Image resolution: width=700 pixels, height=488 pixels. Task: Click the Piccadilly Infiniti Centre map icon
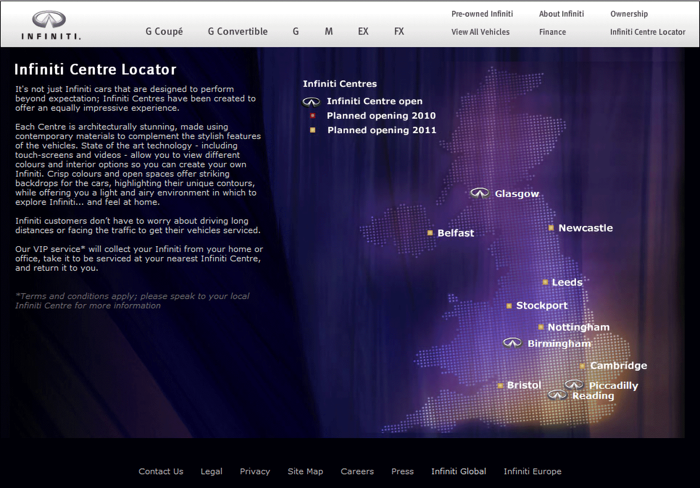tap(573, 385)
